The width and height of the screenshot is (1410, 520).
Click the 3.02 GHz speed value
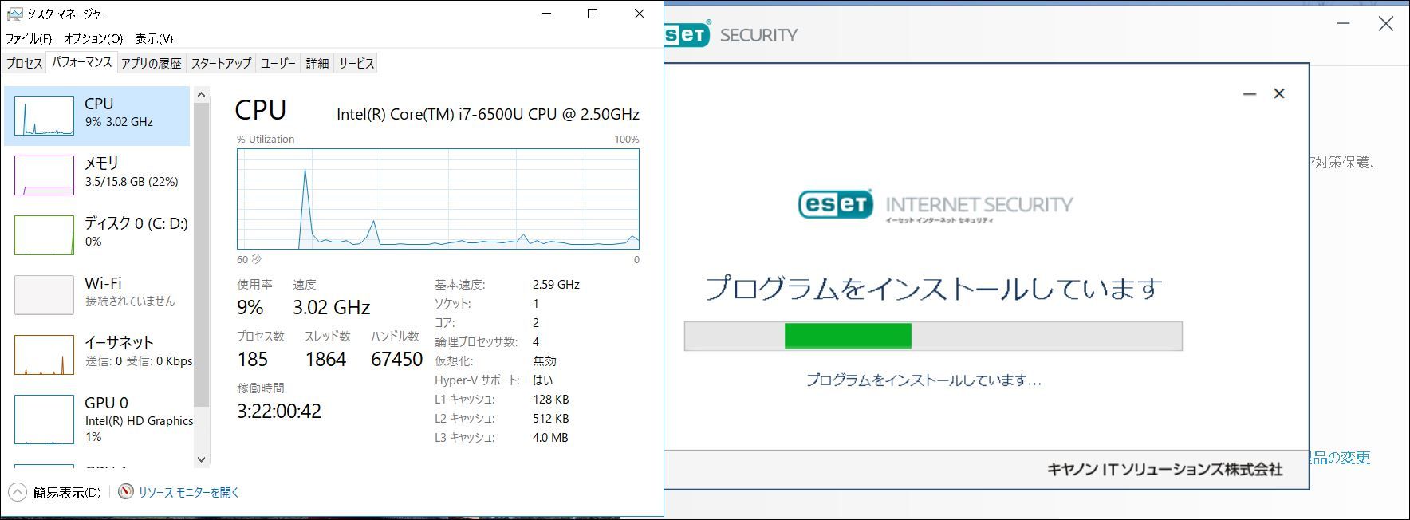click(332, 307)
